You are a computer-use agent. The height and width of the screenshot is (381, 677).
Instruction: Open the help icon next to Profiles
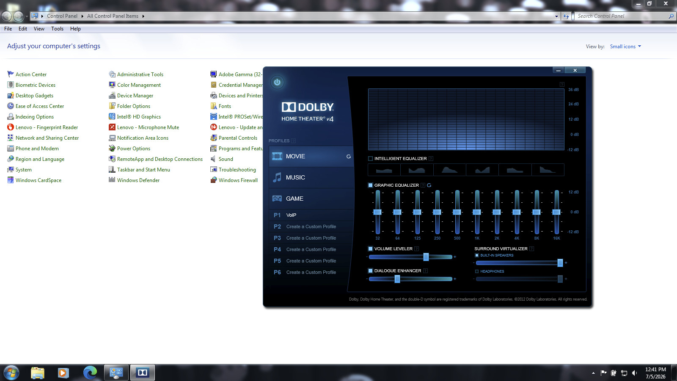[294, 141]
